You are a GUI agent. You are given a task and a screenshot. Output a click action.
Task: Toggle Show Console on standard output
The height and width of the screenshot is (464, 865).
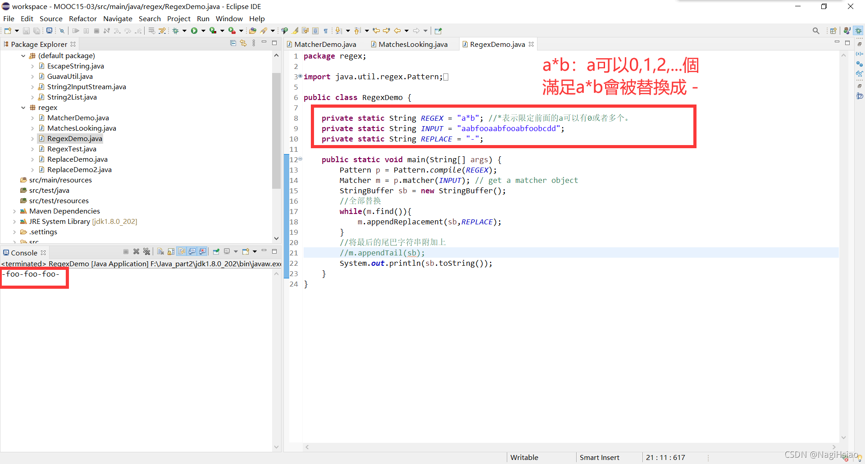click(x=192, y=251)
